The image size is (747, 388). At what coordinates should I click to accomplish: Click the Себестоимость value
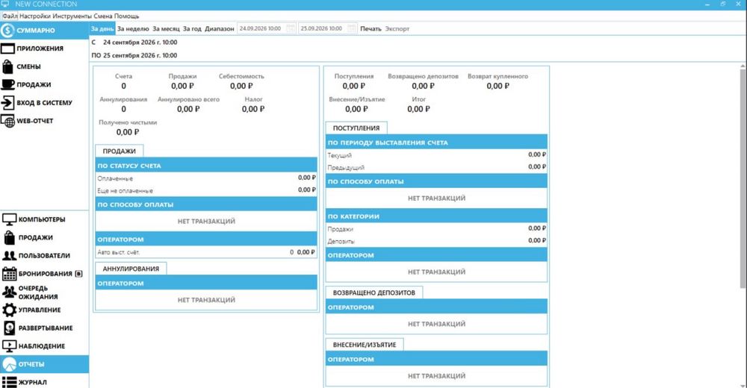pos(241,86)
